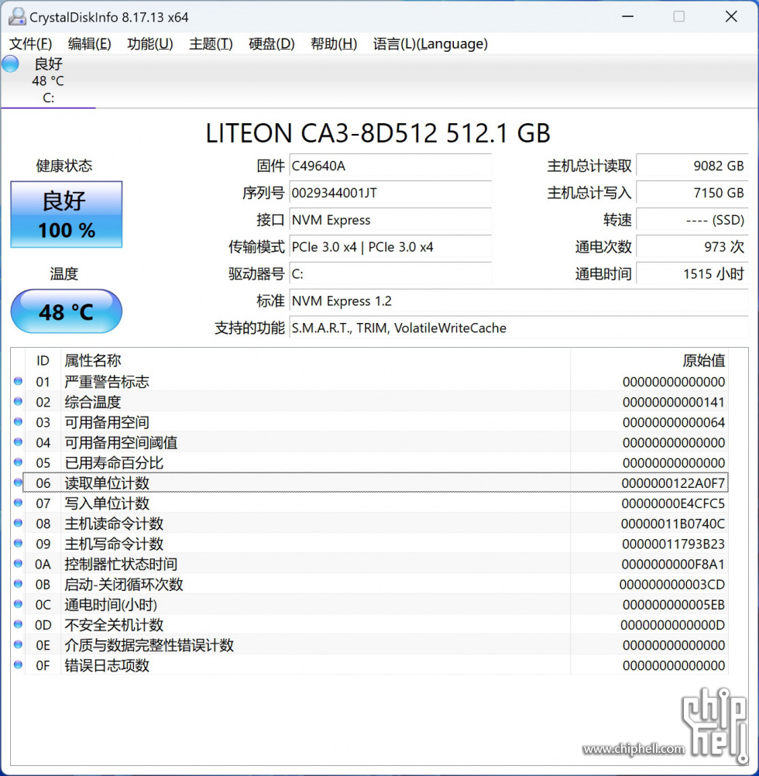This screenshot has width=759, height=776.
Task: Click status dot for 启动-关闭循环次数 row
Action: (x=19, y=583)
